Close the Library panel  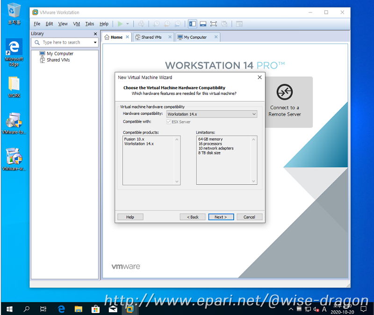pyautogui.click(x=95, y=34)
